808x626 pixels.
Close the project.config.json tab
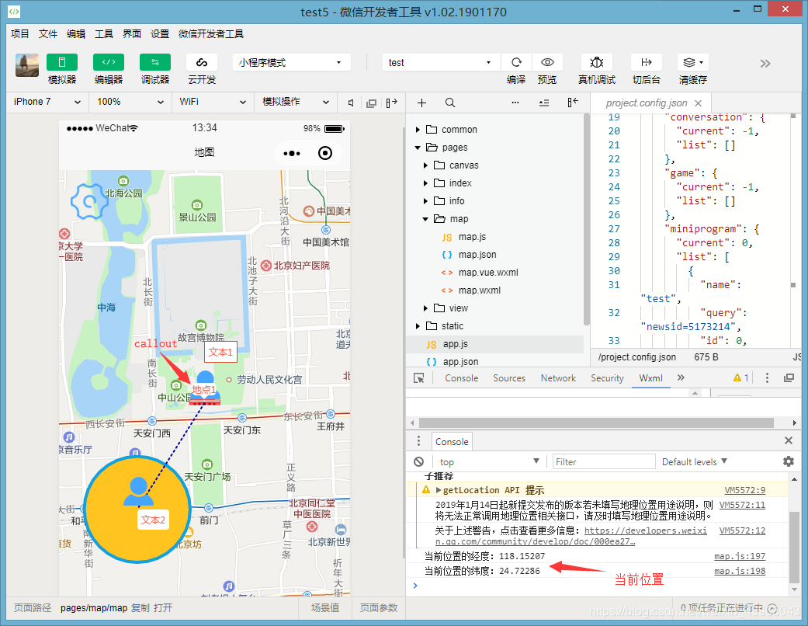(699, 103)
